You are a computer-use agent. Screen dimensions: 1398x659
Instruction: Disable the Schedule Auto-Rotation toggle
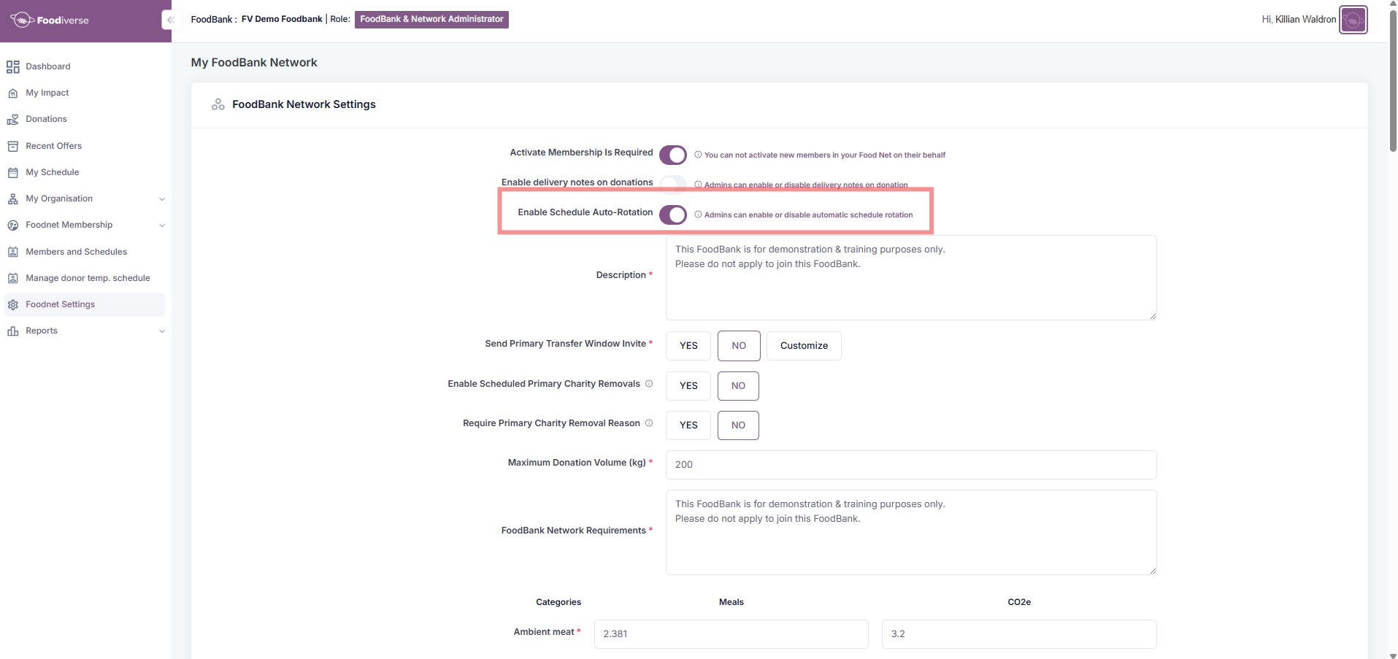tap(672, 215)
